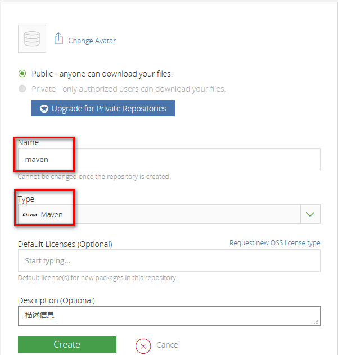Focus the Name input field containing maven
The width and height of the screenshot is (338, 355).
tap(169, 159)
